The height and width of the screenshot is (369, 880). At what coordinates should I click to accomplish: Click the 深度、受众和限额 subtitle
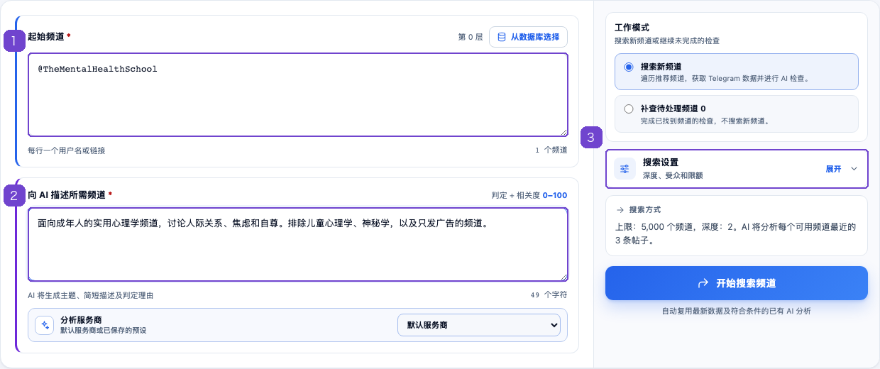[673, 175]
